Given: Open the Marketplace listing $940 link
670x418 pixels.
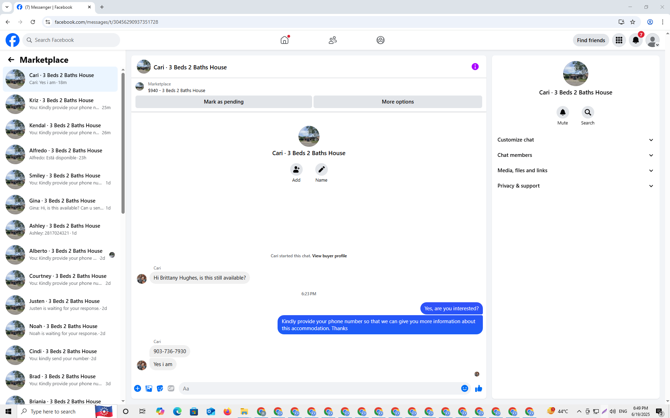Looking at the screenshot, I should (x=177, y=90).
